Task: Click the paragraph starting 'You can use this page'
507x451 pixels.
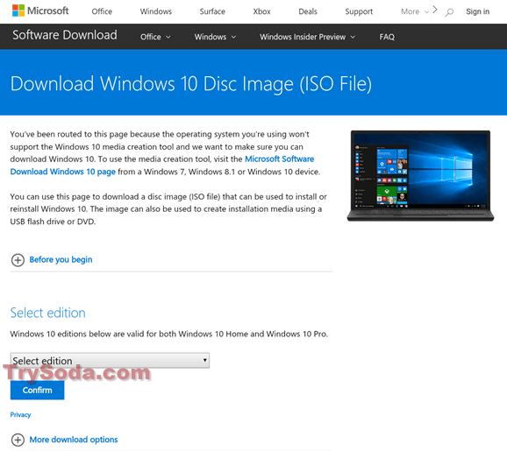Action: [168, 209]
